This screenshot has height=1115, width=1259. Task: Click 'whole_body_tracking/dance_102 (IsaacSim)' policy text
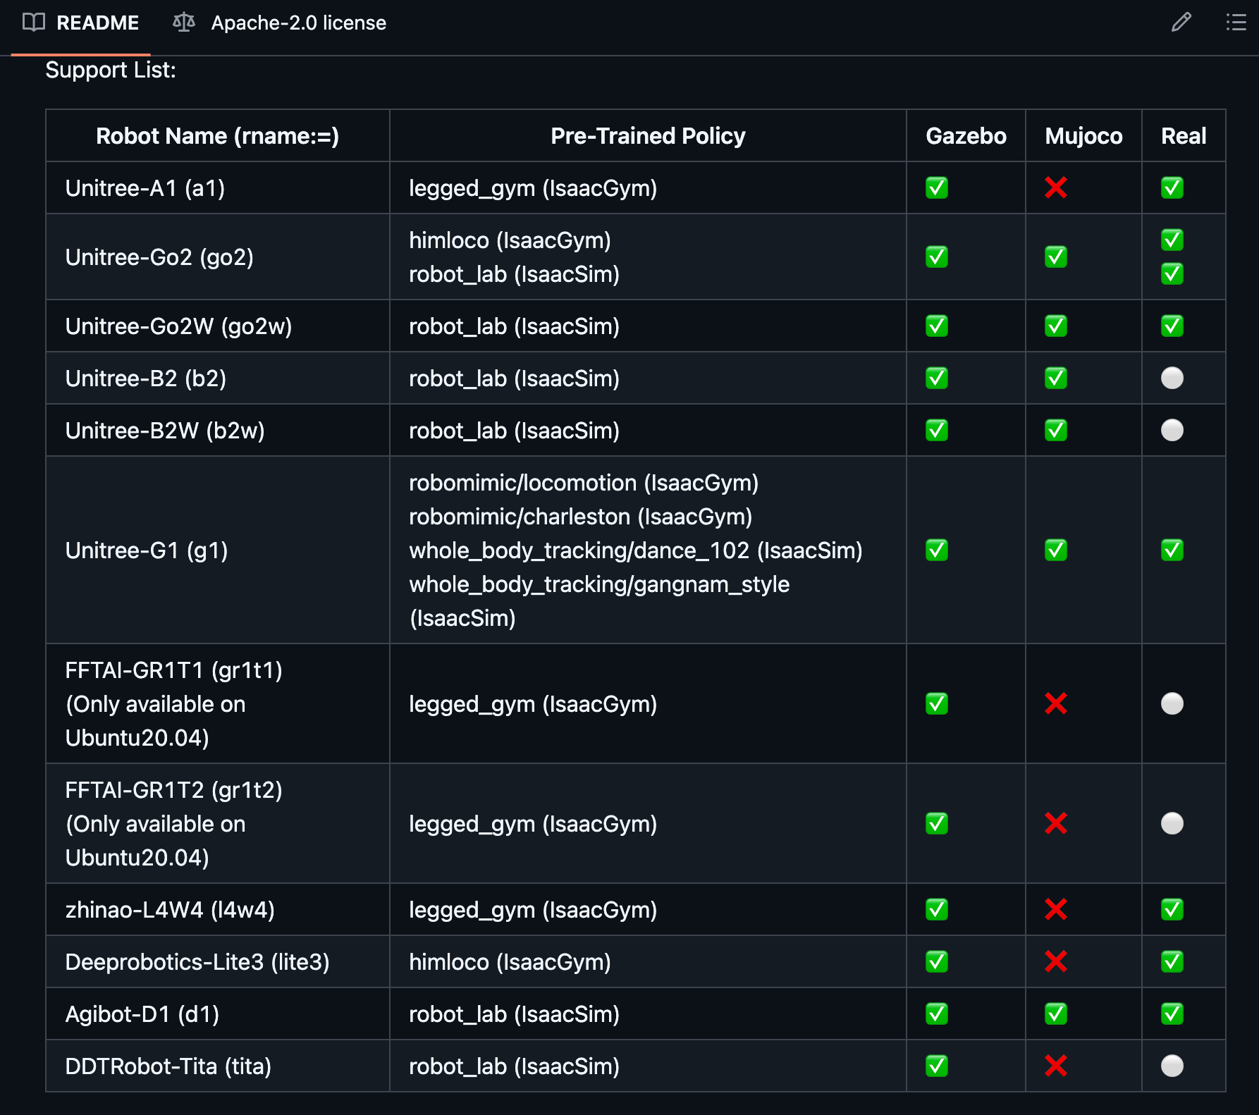[636, 550]
